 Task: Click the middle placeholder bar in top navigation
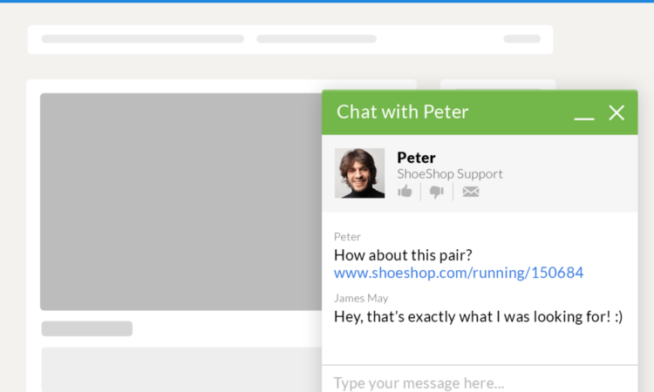click(317, 39)
